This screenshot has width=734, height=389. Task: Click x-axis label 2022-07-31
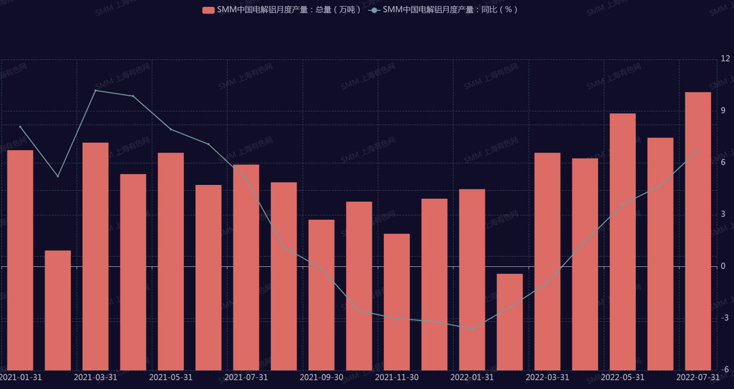[x=698, y=377]
